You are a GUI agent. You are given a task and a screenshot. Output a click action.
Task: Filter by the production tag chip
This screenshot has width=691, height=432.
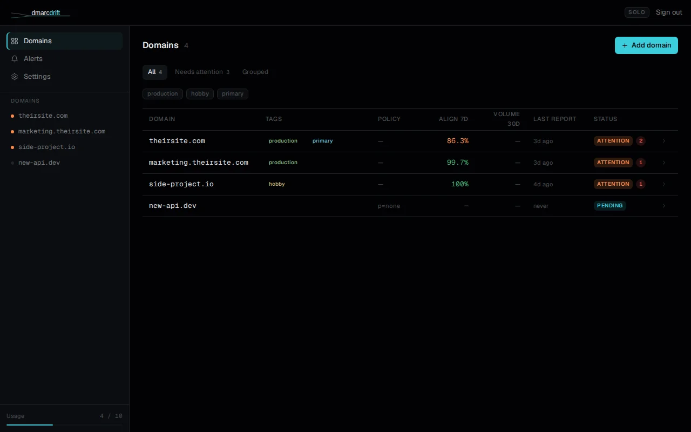162,94
